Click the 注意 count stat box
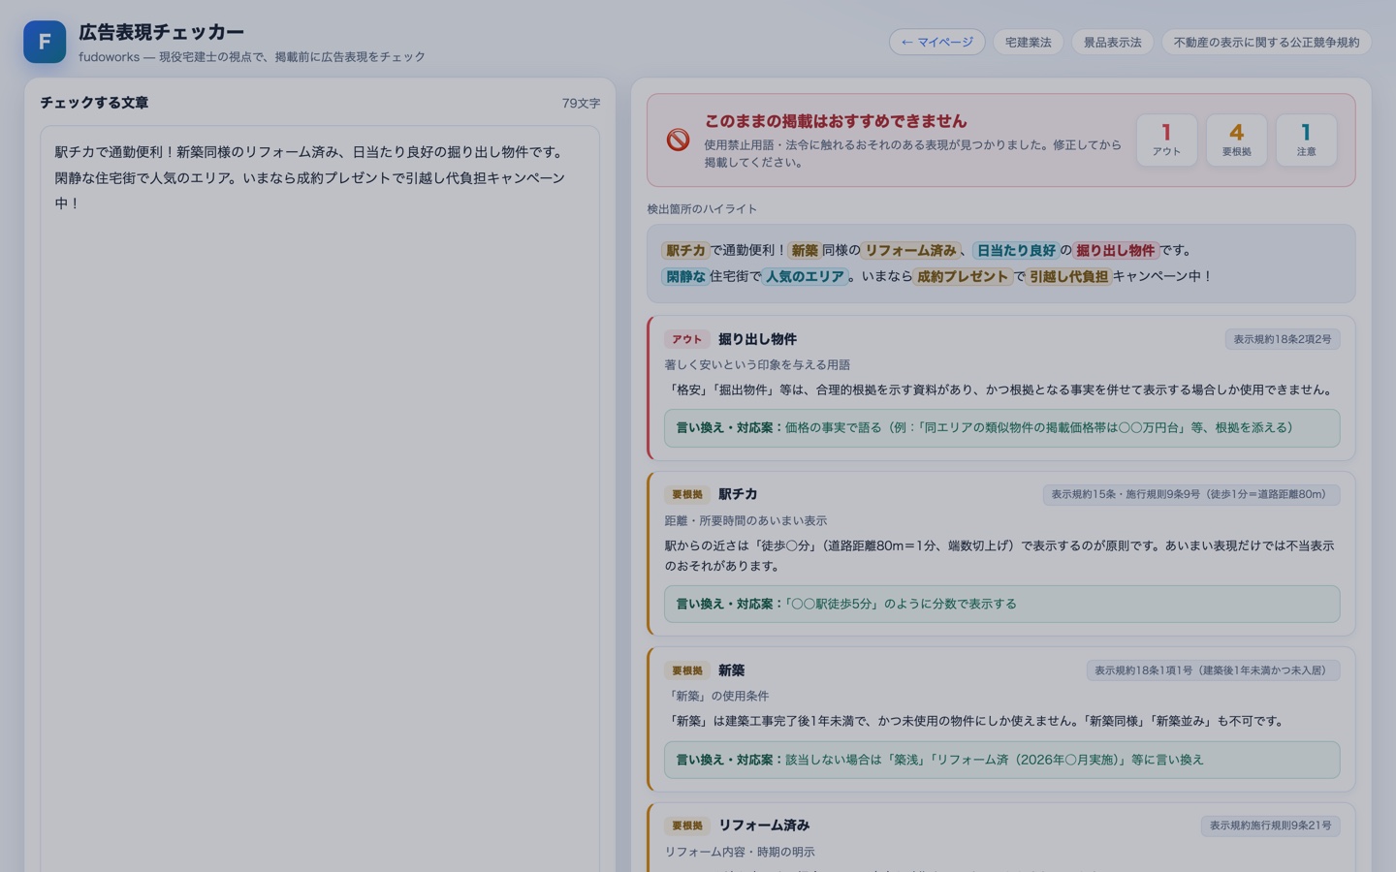This screenshot has width=1396, height=872. coord(1306,140)
